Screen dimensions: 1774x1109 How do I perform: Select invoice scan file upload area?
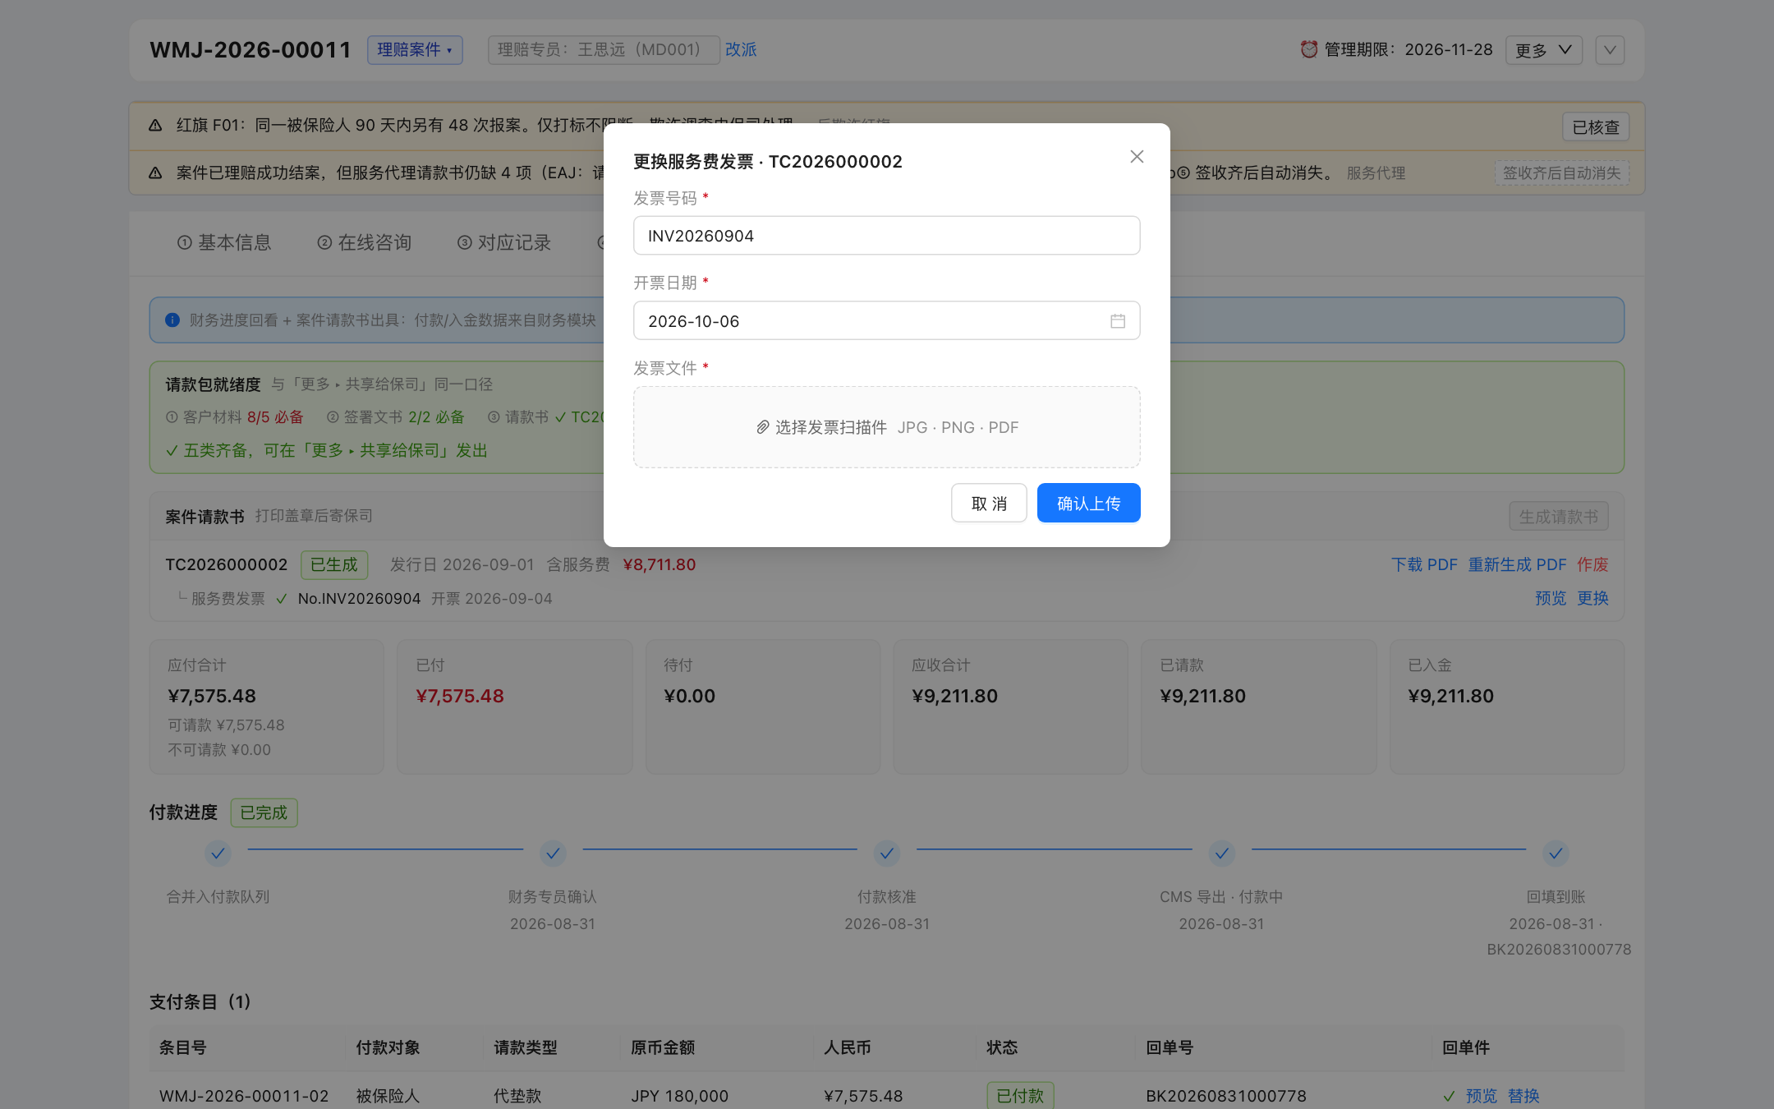(x=886, y=427)
